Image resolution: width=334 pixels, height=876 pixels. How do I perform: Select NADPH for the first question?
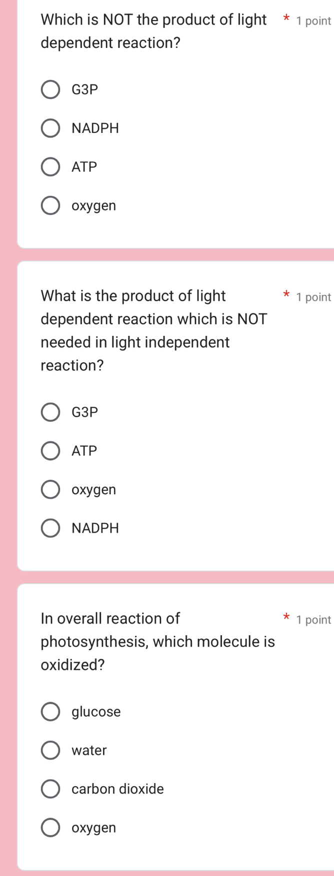click(50, 128)
